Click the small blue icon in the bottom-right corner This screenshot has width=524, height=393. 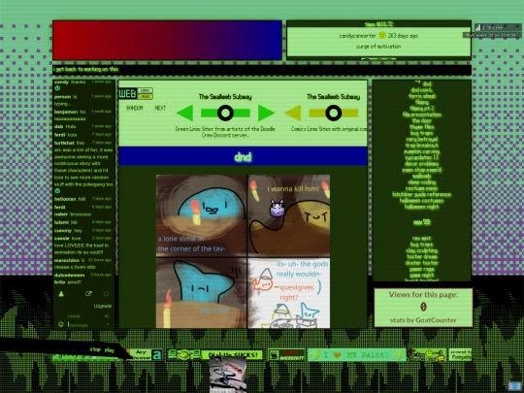pos(515,386)
